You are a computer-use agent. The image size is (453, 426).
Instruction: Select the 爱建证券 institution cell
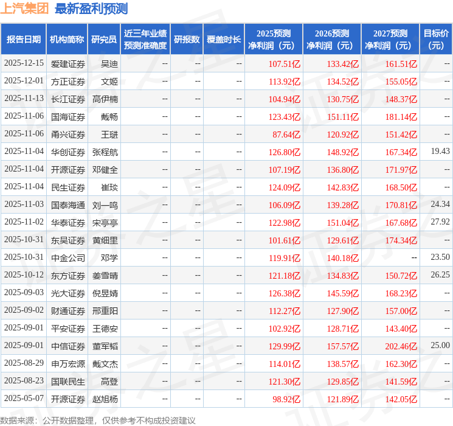[68, 64]
